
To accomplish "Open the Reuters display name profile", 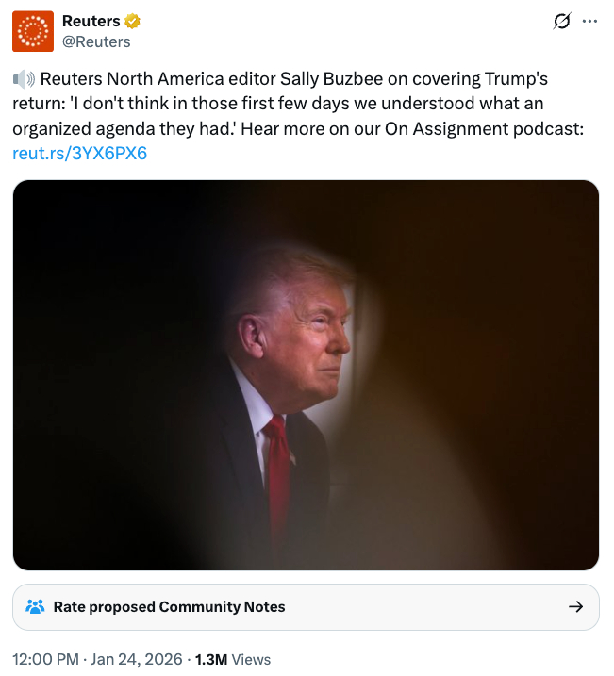I will (x=91, y=21).
